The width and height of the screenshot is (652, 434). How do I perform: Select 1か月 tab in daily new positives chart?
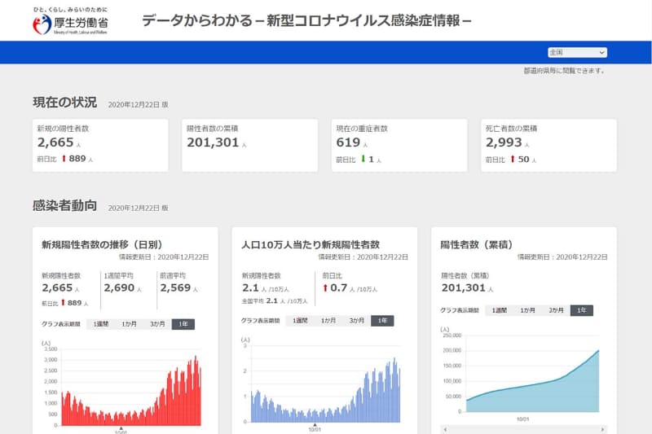pyautogui.click(x=129, y=324)
